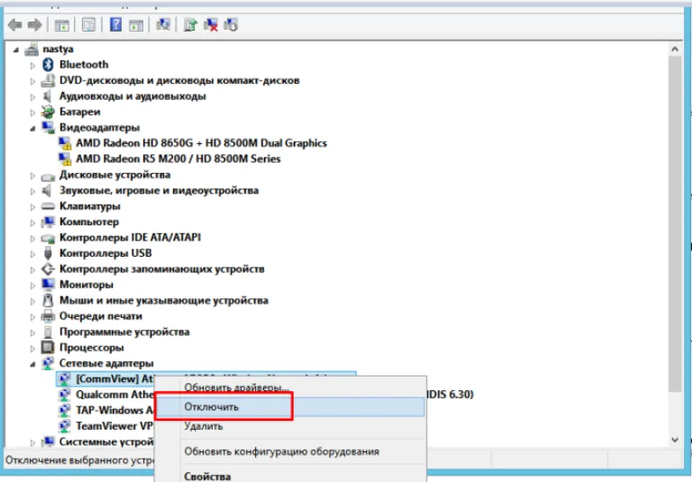Click the monitor icon beside Мониторы

click(x=48, y=285)
